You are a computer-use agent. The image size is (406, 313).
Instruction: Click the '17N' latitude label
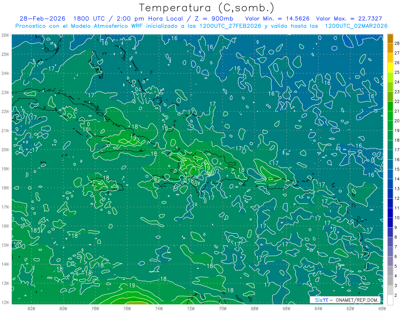point(5,207)
